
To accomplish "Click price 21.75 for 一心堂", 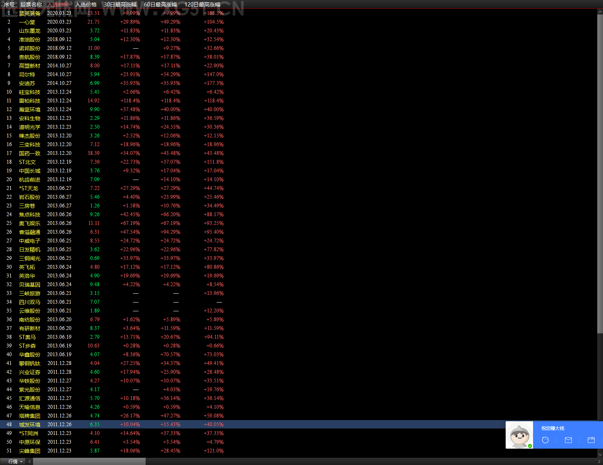I will [x=94, y=22].
